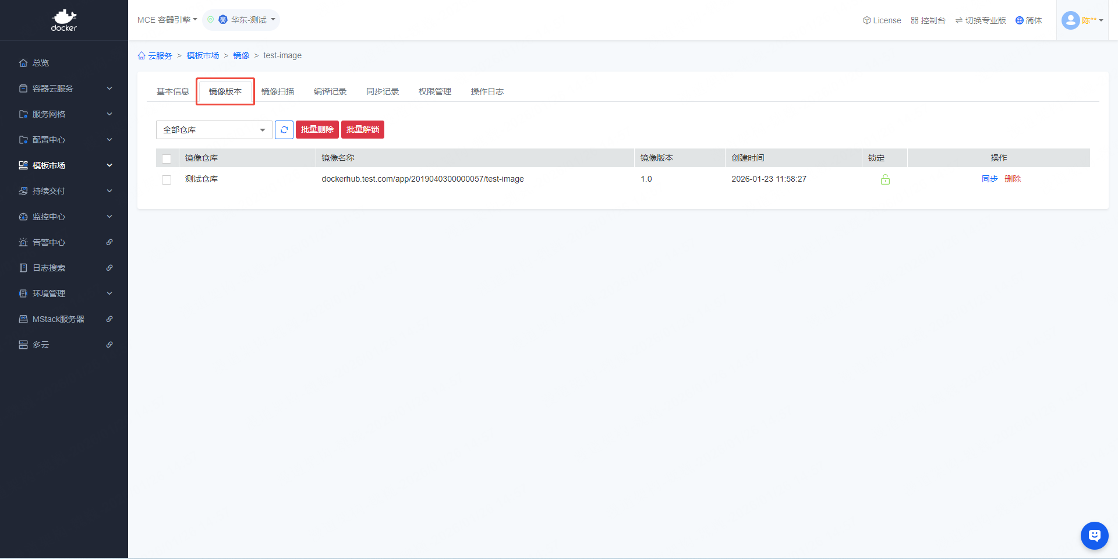Click the green unlock icon in lock column
The width and height of the screenshot is (1118, 559).
(885, 179)
